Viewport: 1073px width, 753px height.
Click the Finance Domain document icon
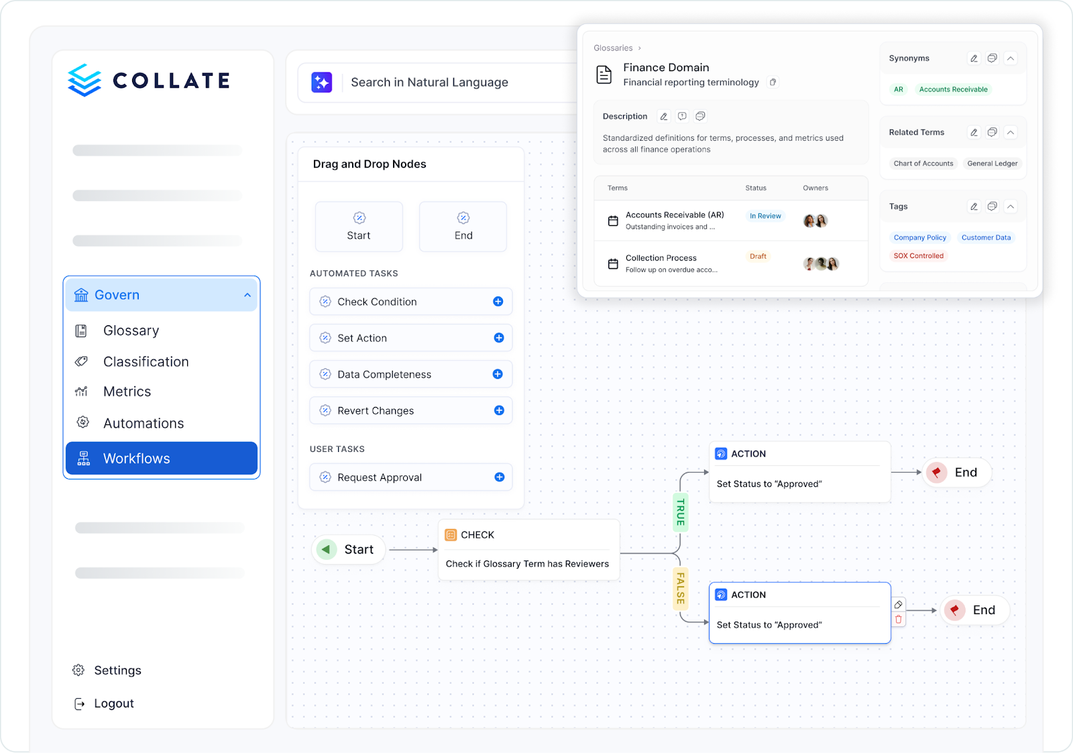(x=604, y=74)
